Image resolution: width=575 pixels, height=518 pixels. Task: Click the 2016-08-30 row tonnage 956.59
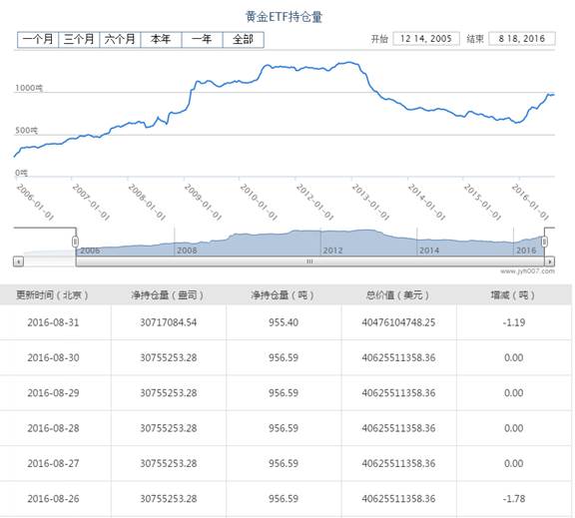284,357
